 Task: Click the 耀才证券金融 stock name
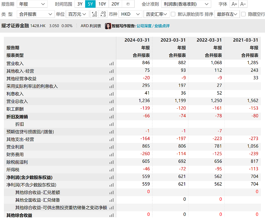click(x=15, y=26)
